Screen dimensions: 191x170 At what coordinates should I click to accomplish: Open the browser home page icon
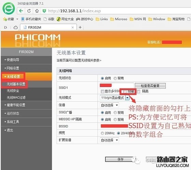[x=37, y=11]
